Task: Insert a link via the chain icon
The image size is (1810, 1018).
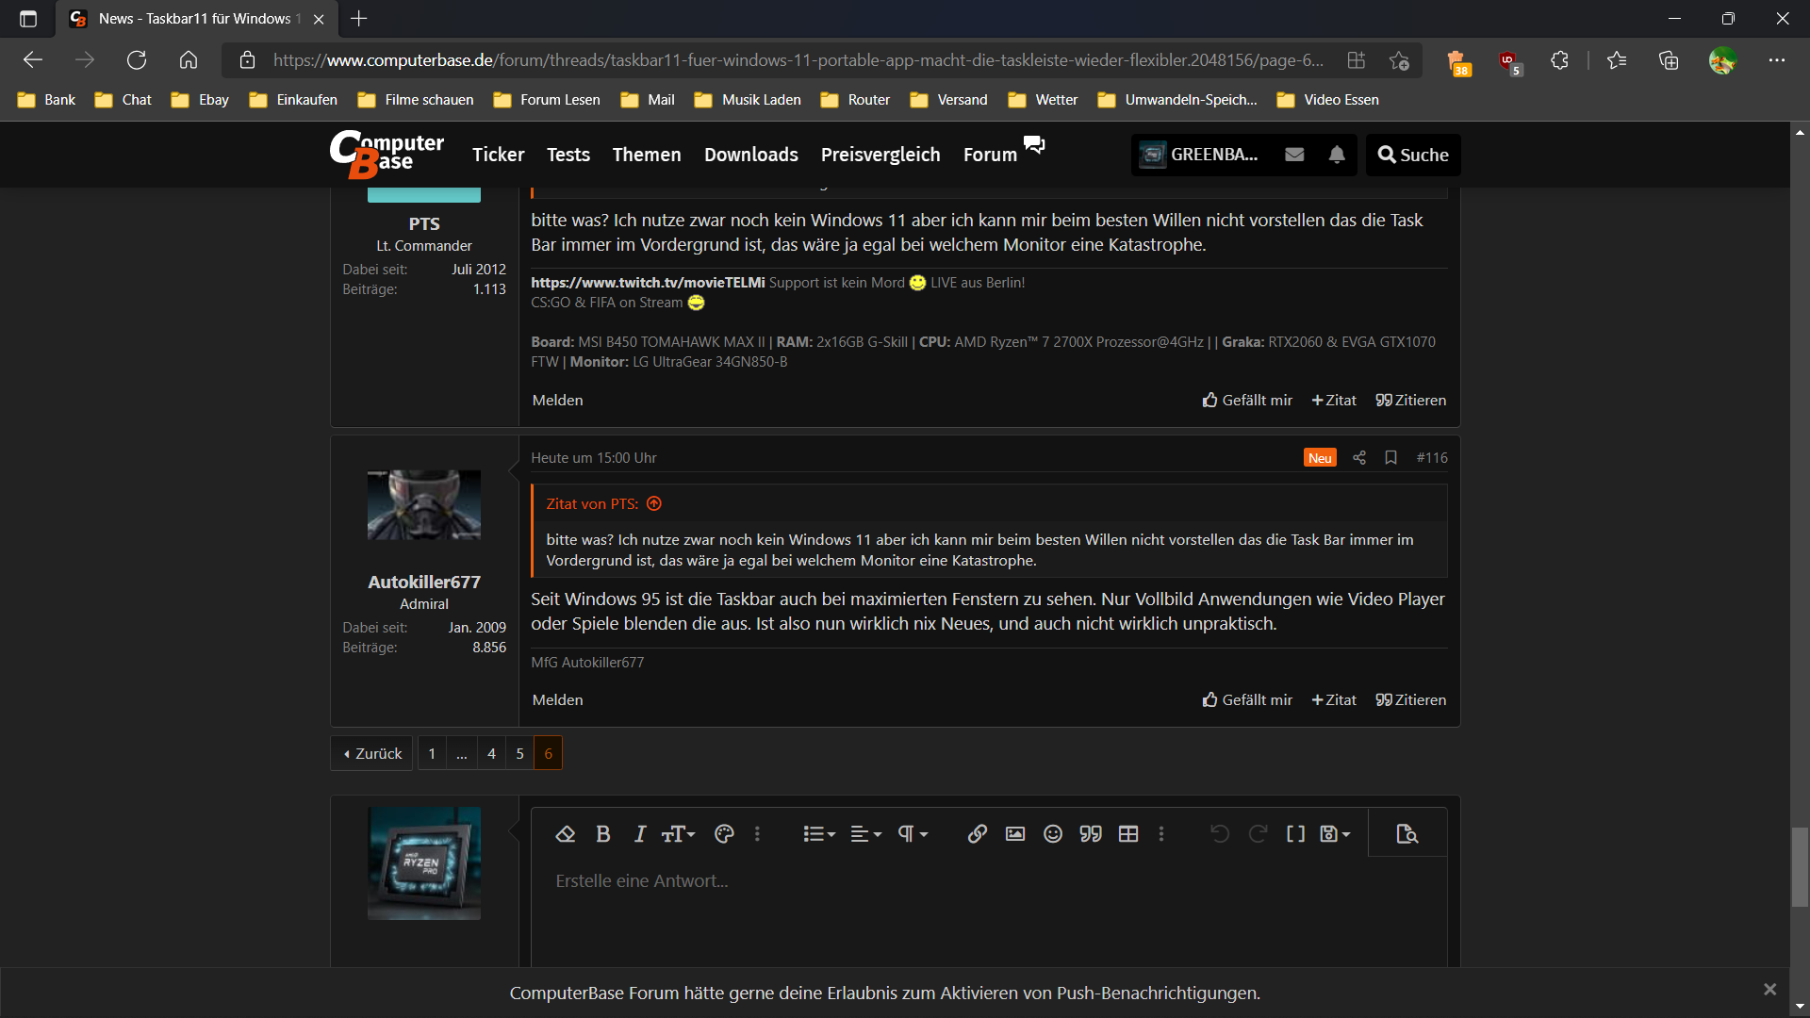Action: (x=978, y=834)
